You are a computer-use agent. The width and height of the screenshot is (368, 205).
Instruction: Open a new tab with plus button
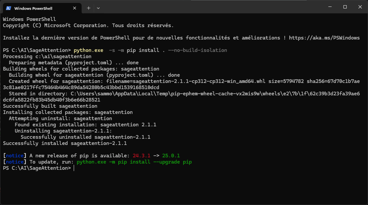[88, 8]
